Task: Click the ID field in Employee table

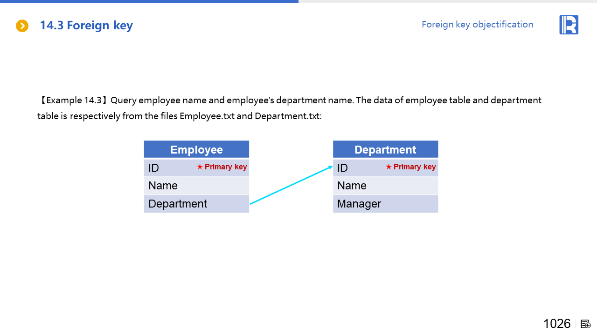Action: pyautogui.click(x=154, y=168)
